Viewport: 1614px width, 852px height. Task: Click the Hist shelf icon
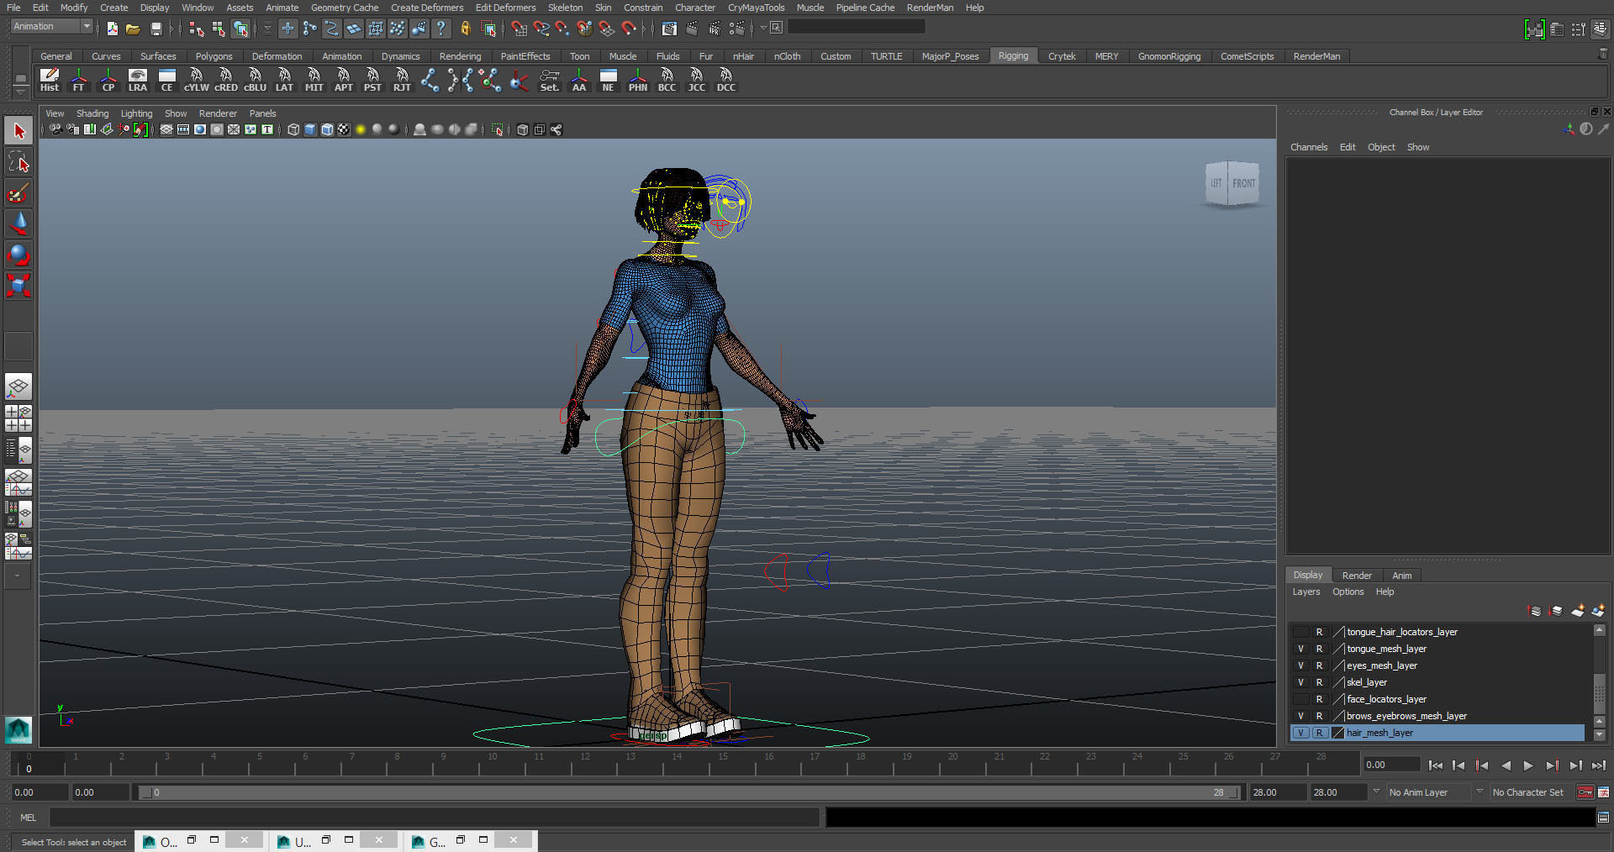(x=50, y=80)
